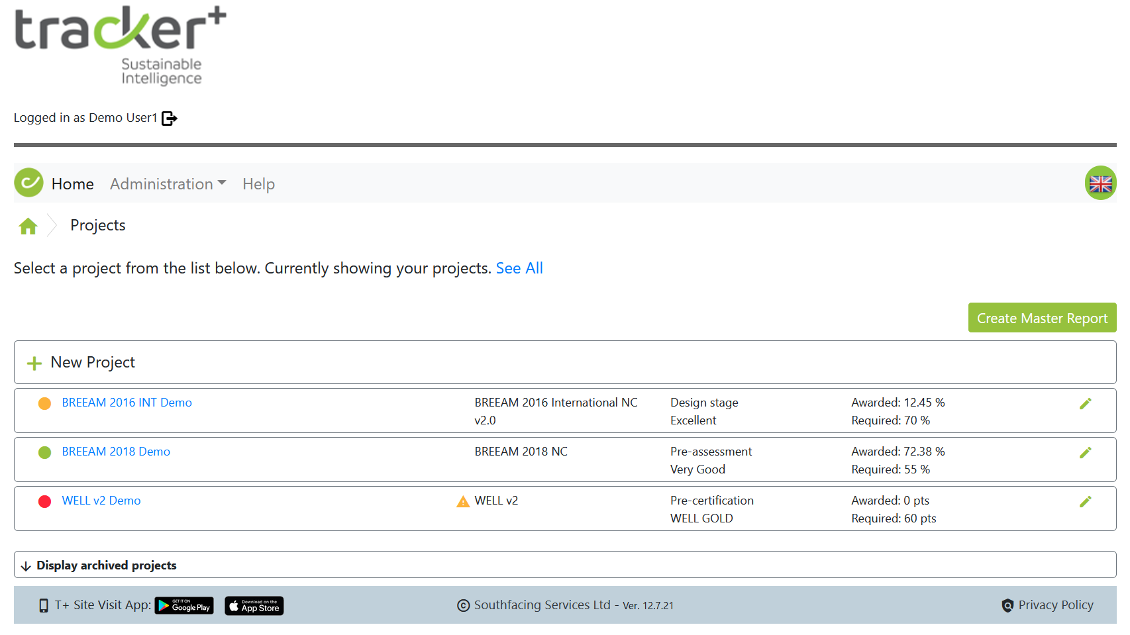Image resolution: width=1130 pixels, height=635 pixels.
Task: Edit BREEAM 2018 Demo via pencil icon
Action: [x=1085, y=452]
